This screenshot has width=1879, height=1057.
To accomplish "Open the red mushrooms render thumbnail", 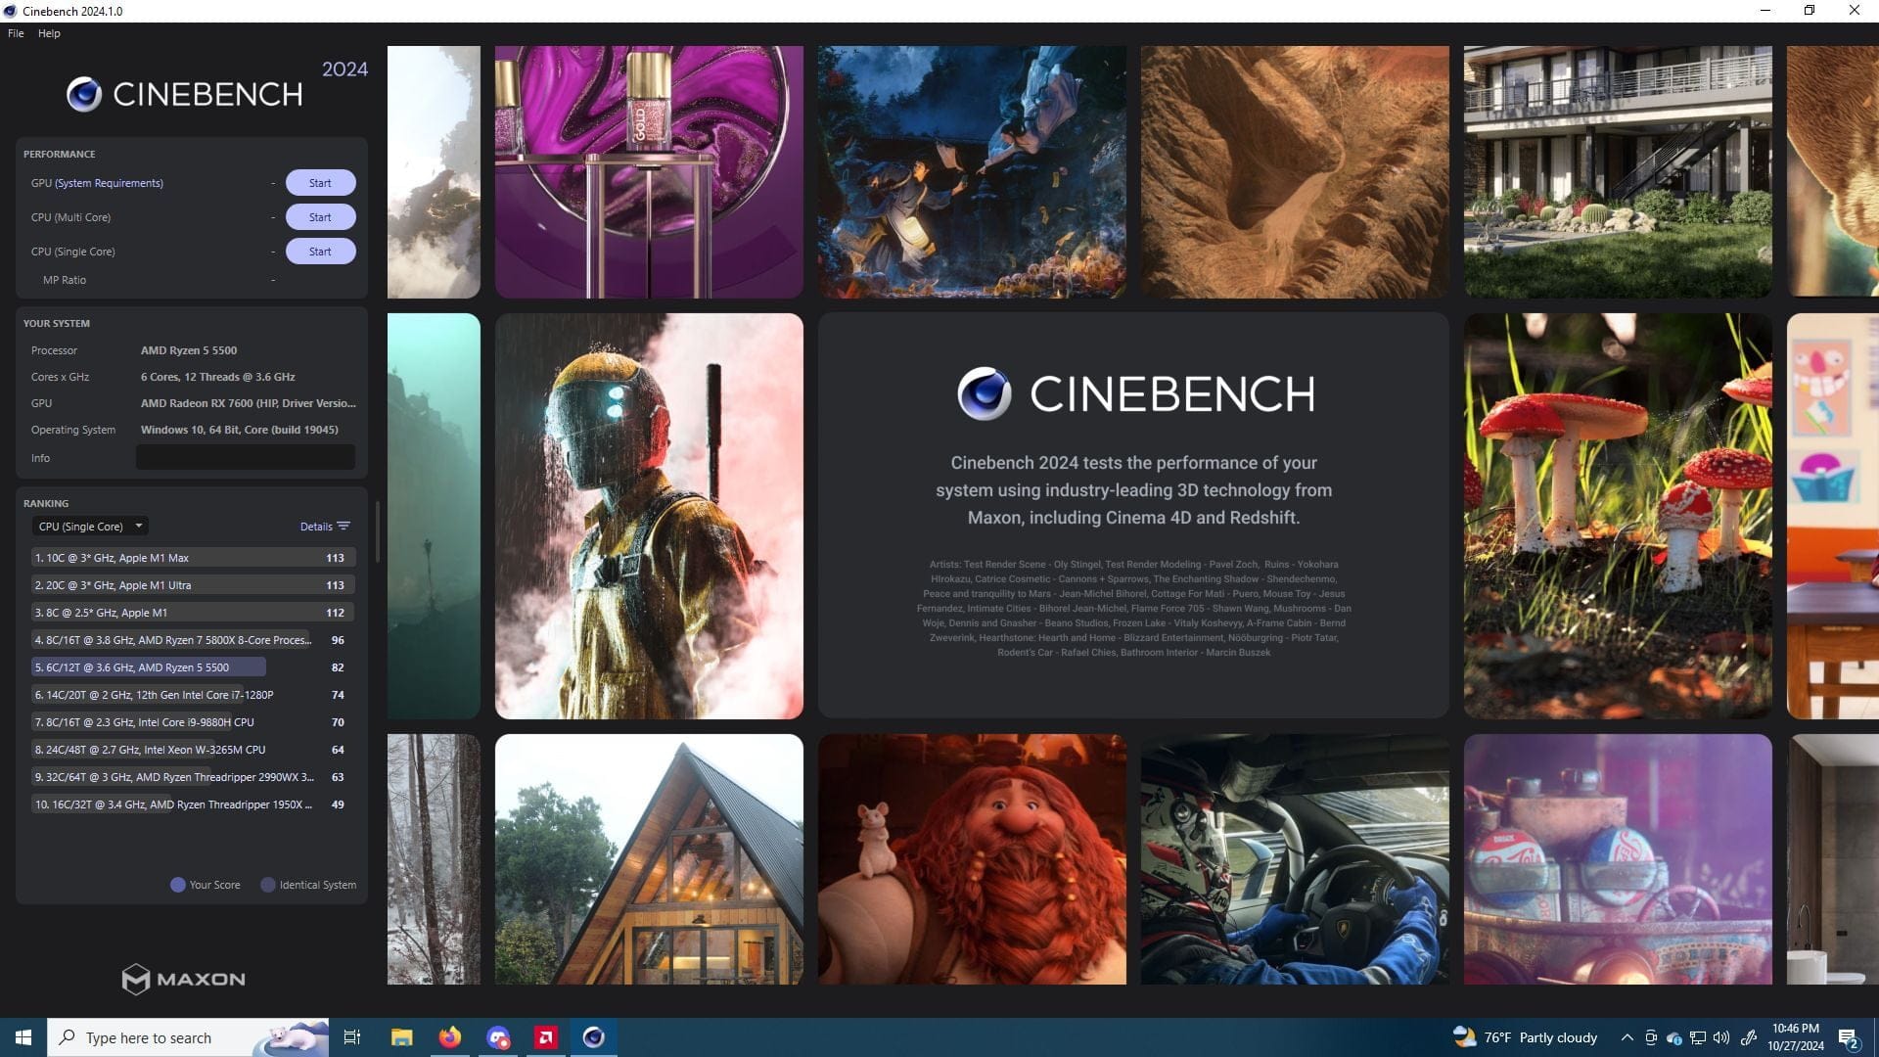I will [x=1618, y=516].
